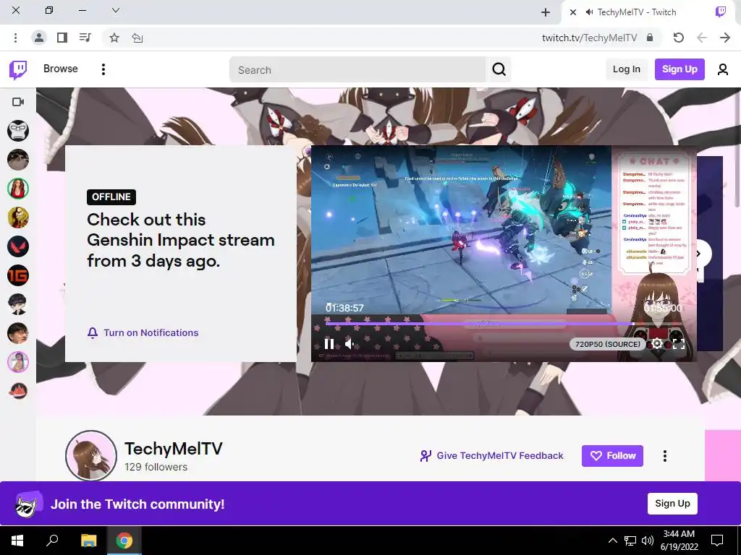Click the TechyMelTV channel name

click(x=174, y=448)
